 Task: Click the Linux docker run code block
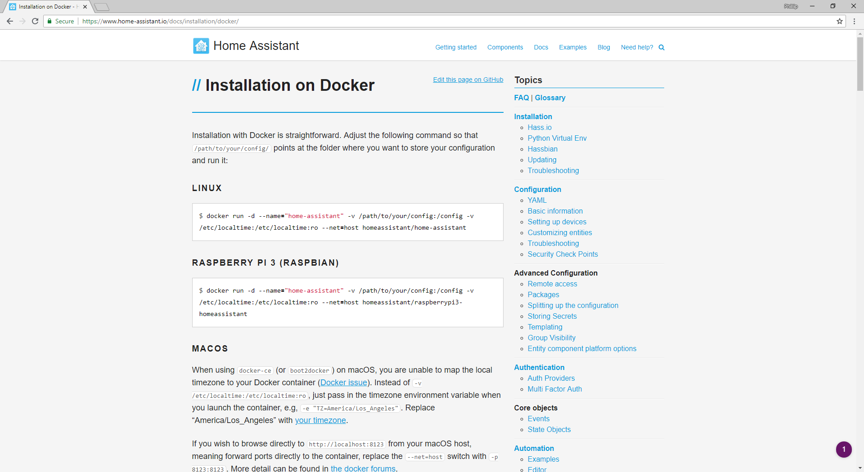pyautogui.click(x=347, y=222)
